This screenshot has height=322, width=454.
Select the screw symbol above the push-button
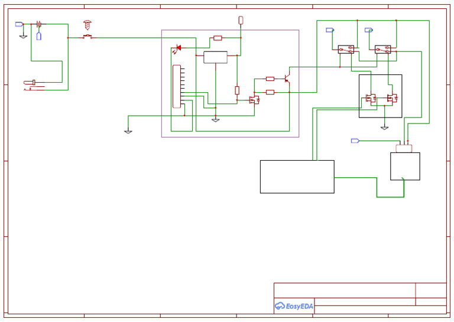(x=87, y=25)
